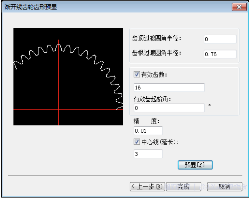Toggle the 有效齿数 checkbox
Image resolution: width=250 pixels, height=198 pixels.
click(x=137, y=75)
